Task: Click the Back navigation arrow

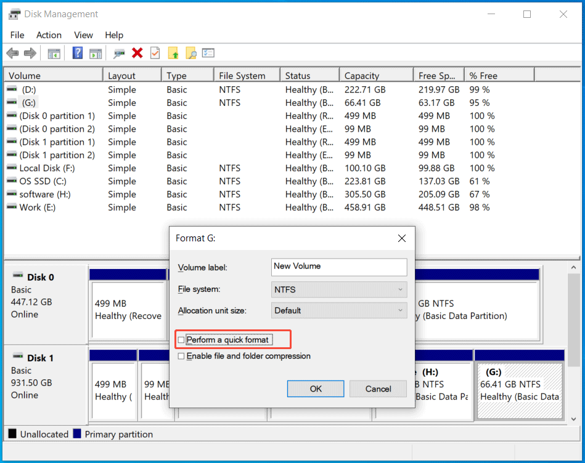Action: click(x=12, y=53)
